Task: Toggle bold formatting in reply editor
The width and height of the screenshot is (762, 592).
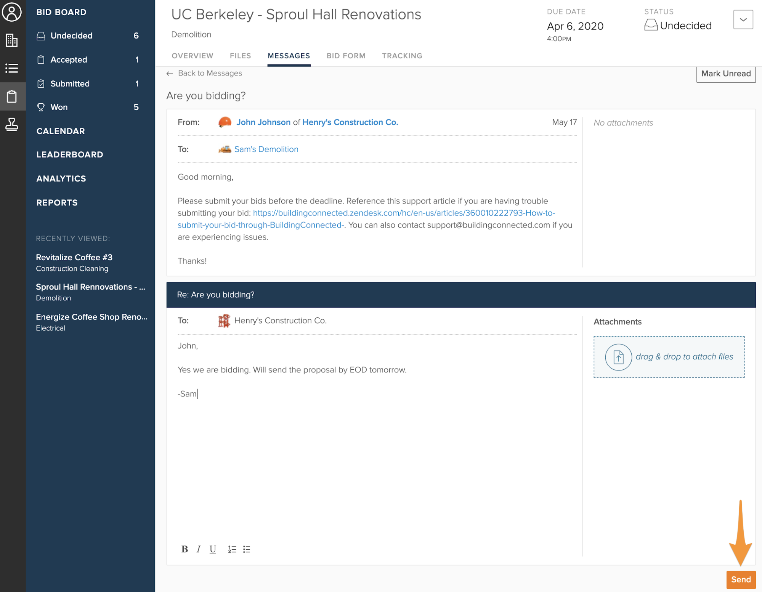Action: (184, 549)
